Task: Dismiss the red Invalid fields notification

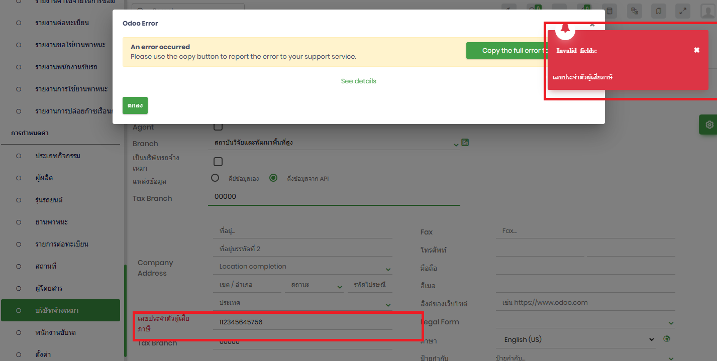Action: [x=696, y=50]
